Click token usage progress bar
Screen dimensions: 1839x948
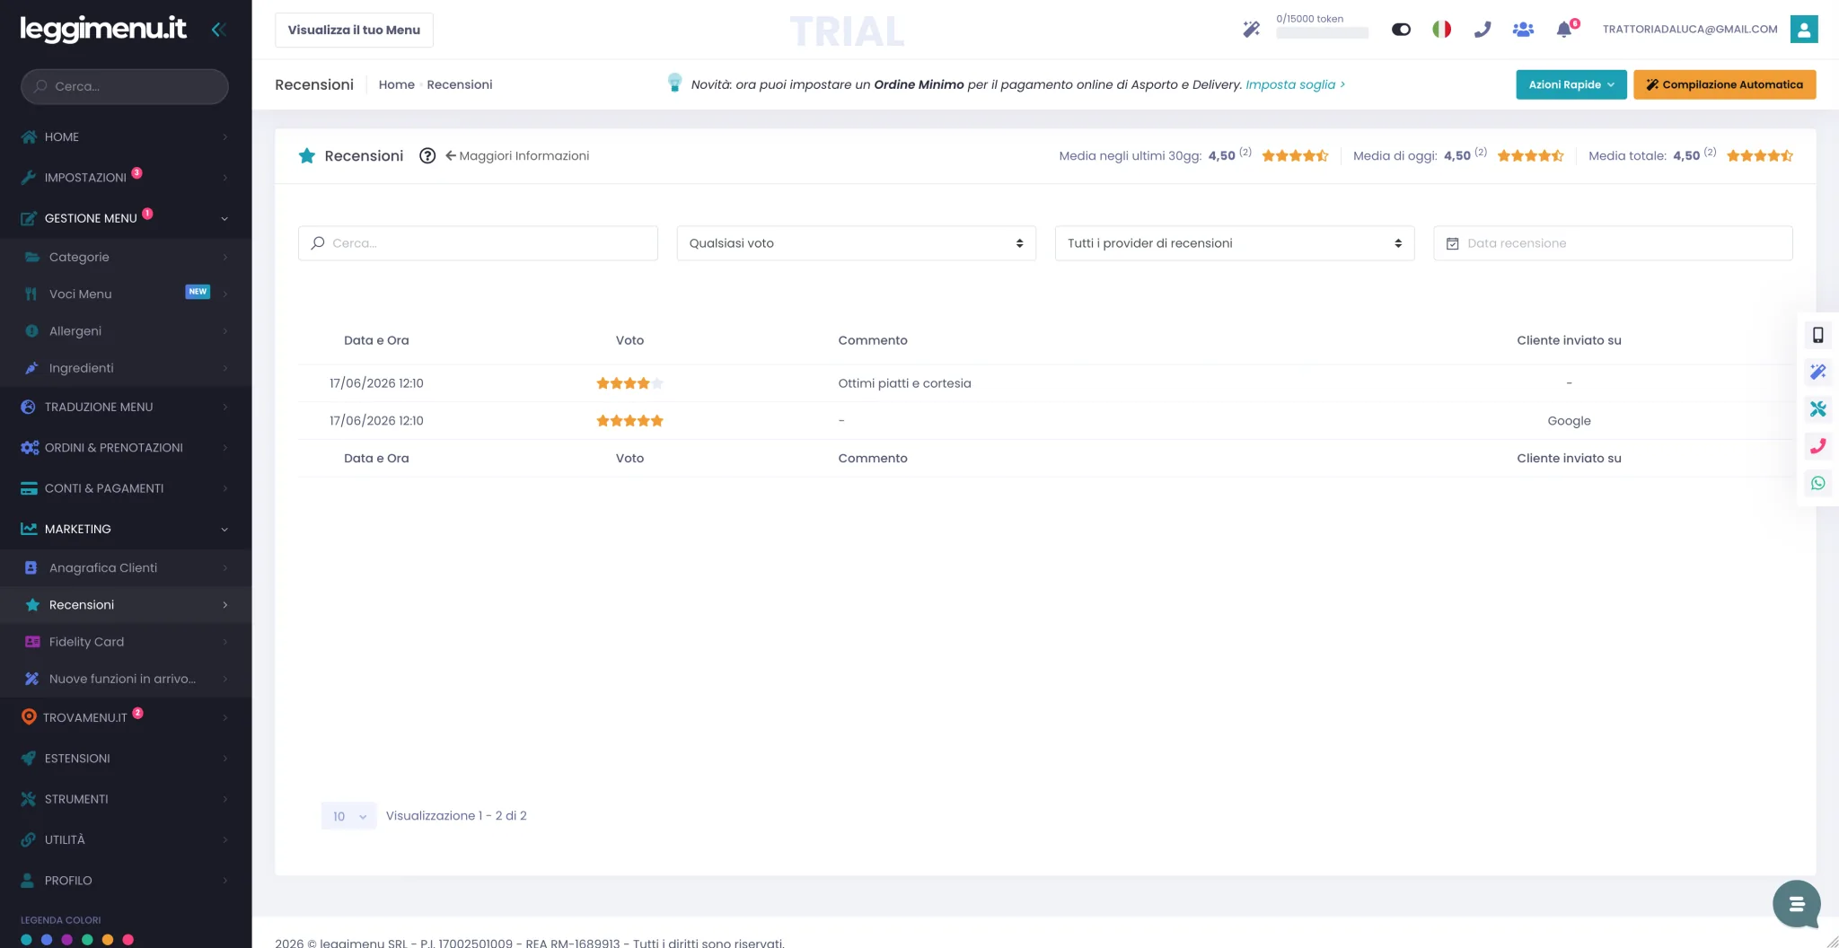[1322, 33]
